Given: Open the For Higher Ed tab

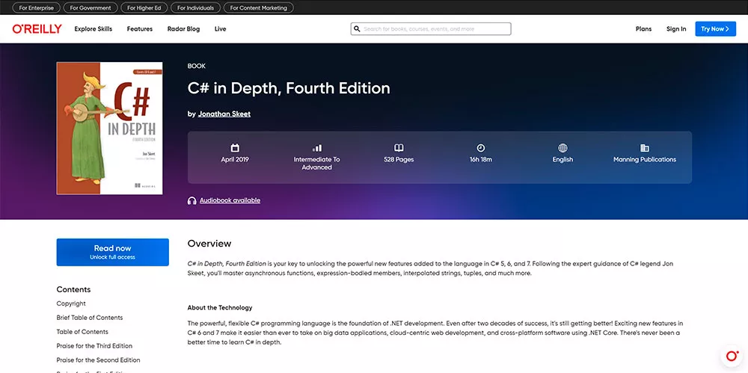Looking at the screenshot, I should pos(145,7).
